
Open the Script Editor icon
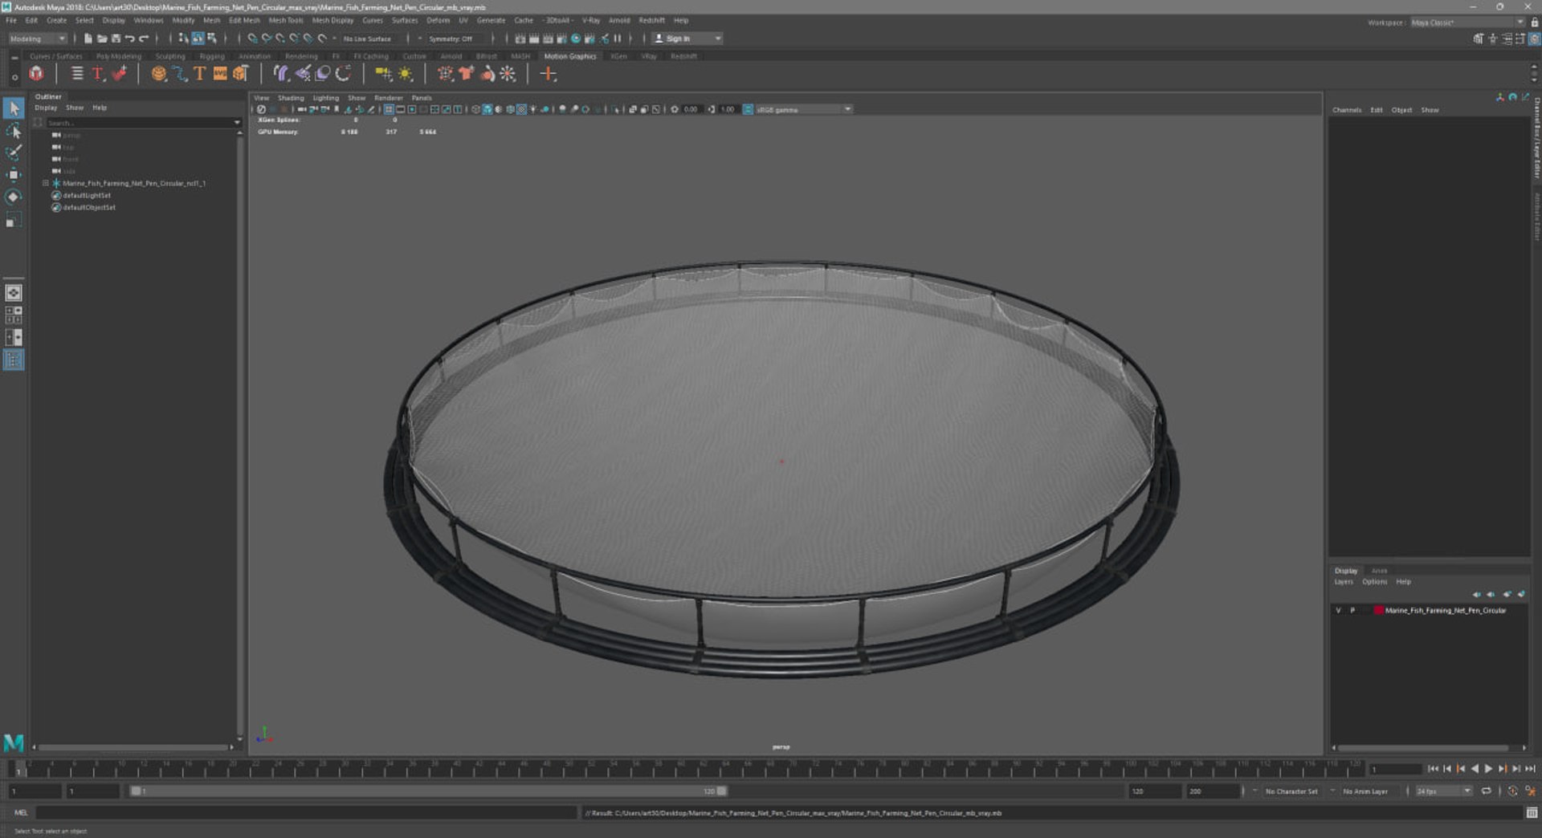click(x=1532, y=813)
